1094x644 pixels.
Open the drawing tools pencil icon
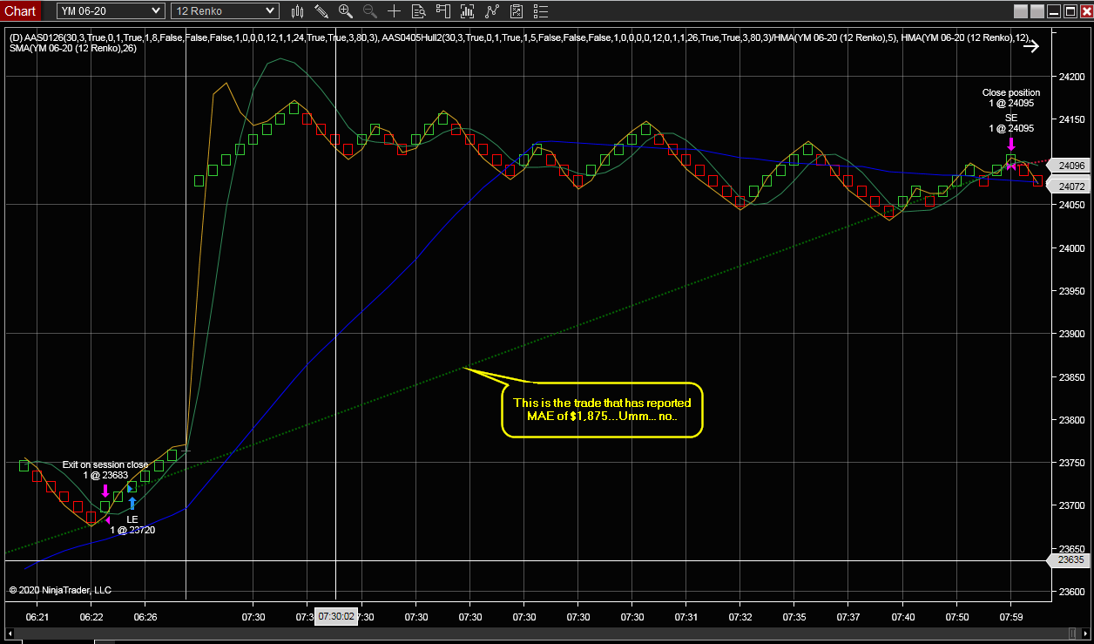click(x=321, y=11)
